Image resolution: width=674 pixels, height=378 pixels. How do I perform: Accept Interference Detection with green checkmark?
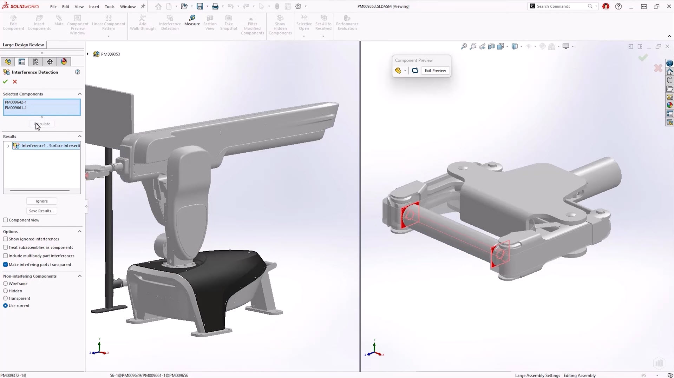click(x=5, y=81)
